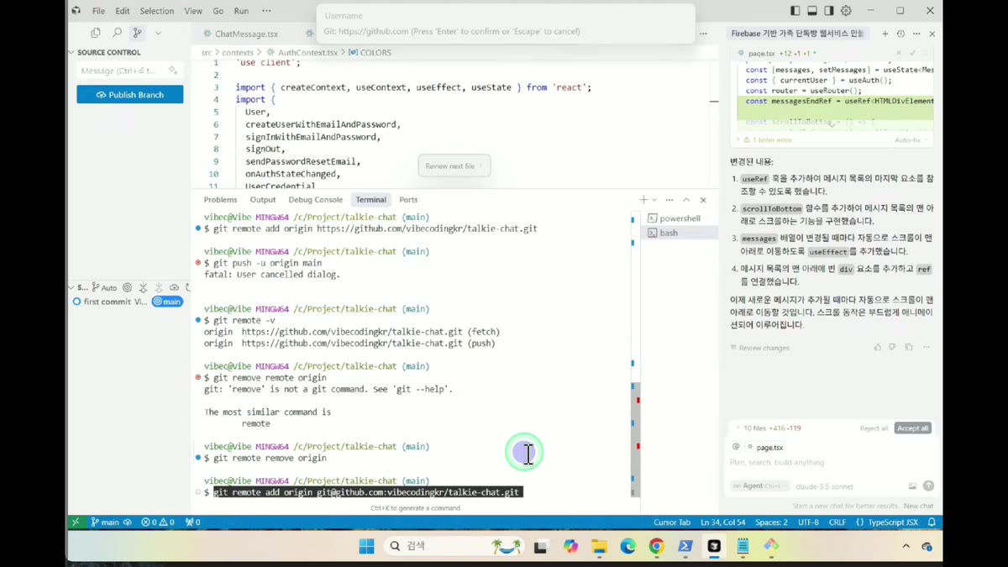
Task: Open the launch profile dropdown arrow
Action: pyautogui.click(x=654, y=200)
